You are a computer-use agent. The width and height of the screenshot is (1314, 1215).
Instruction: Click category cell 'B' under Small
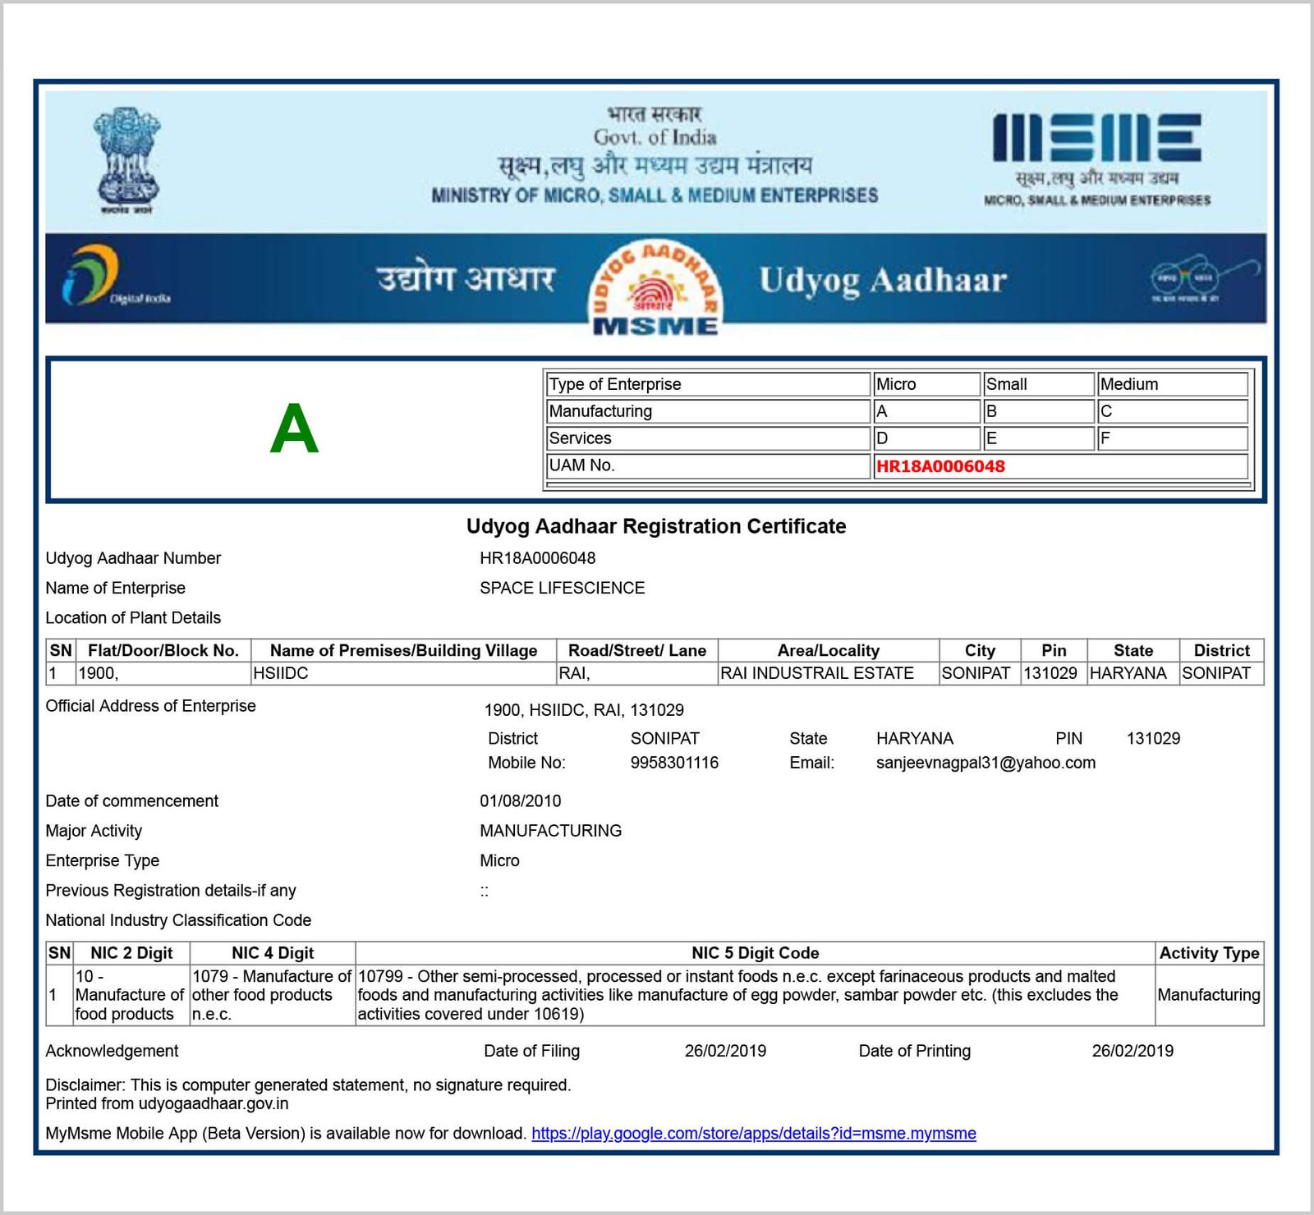pyautogui.click(x=1039, y=411)
